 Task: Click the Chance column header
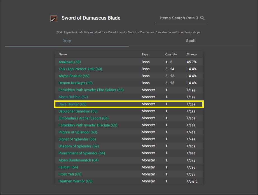(x=192, y=55)
